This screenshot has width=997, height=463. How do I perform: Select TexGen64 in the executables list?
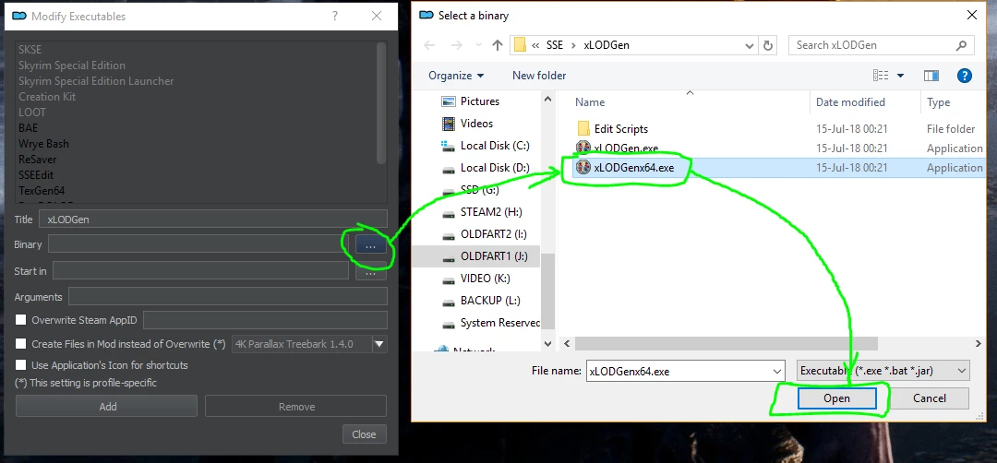coord(42,191)
